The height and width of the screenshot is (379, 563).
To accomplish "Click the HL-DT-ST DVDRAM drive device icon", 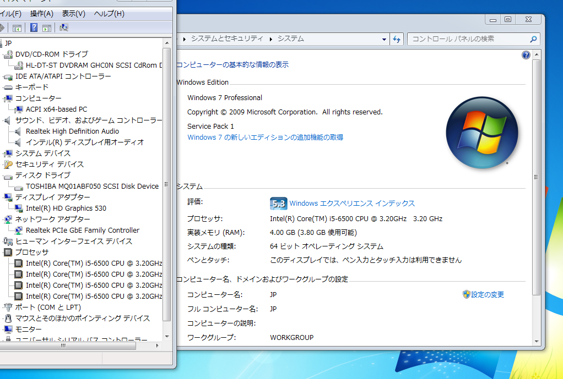I will pos(18,65).
